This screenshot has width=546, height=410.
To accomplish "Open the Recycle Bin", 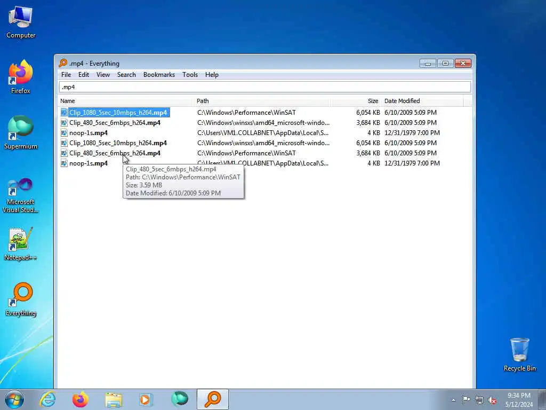I will tap(519, 354).
